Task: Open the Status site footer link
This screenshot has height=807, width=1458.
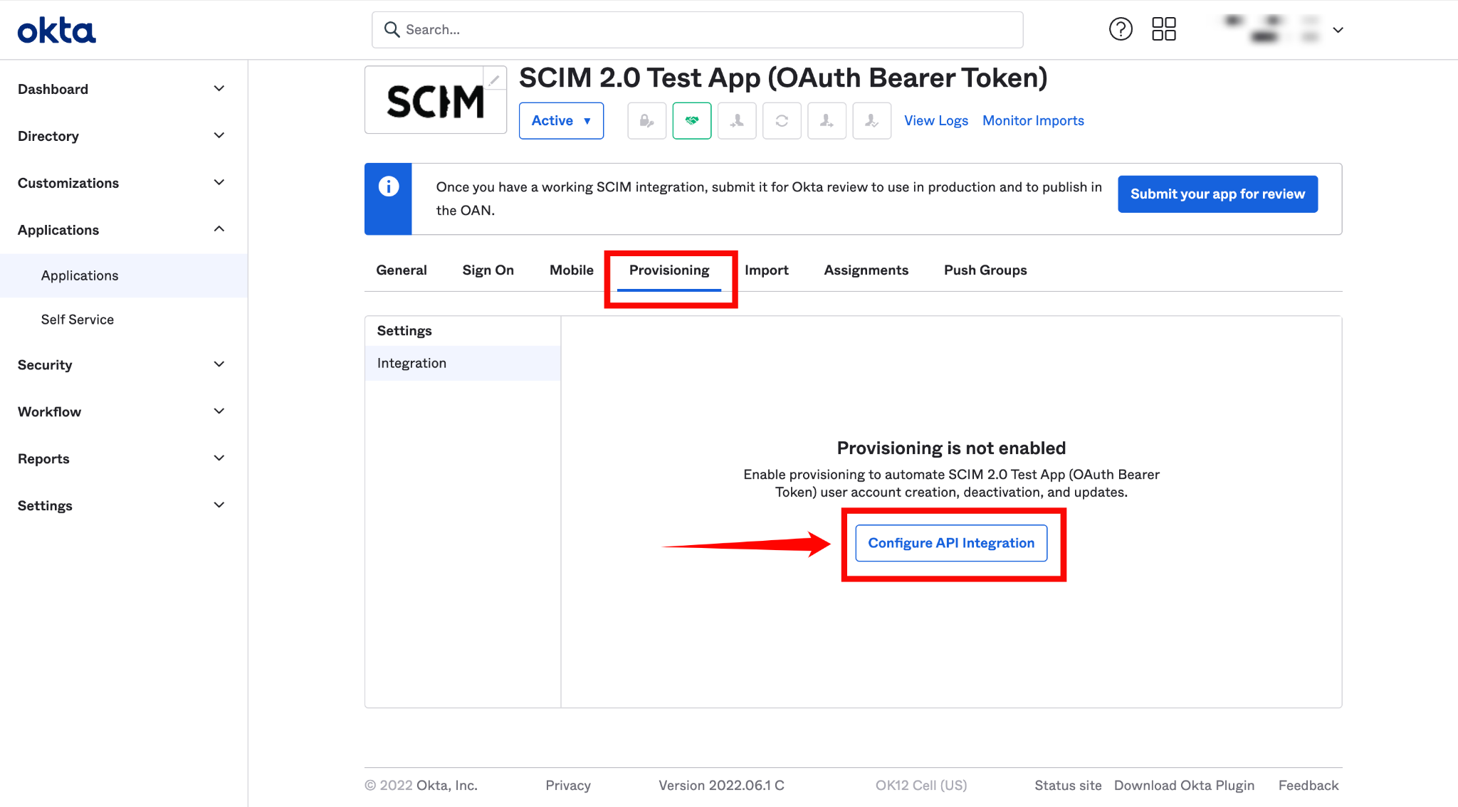Action: [1068, 786]
